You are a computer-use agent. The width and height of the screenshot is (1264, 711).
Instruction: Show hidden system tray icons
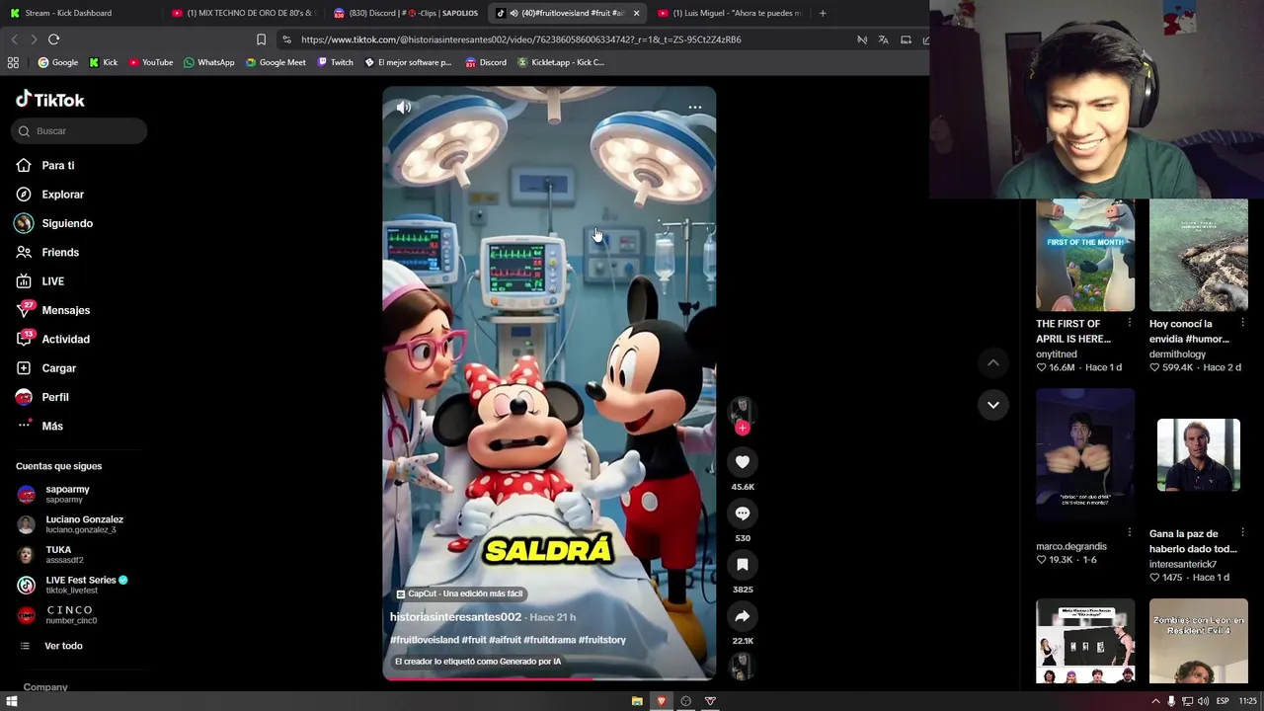pos(1155,701)
